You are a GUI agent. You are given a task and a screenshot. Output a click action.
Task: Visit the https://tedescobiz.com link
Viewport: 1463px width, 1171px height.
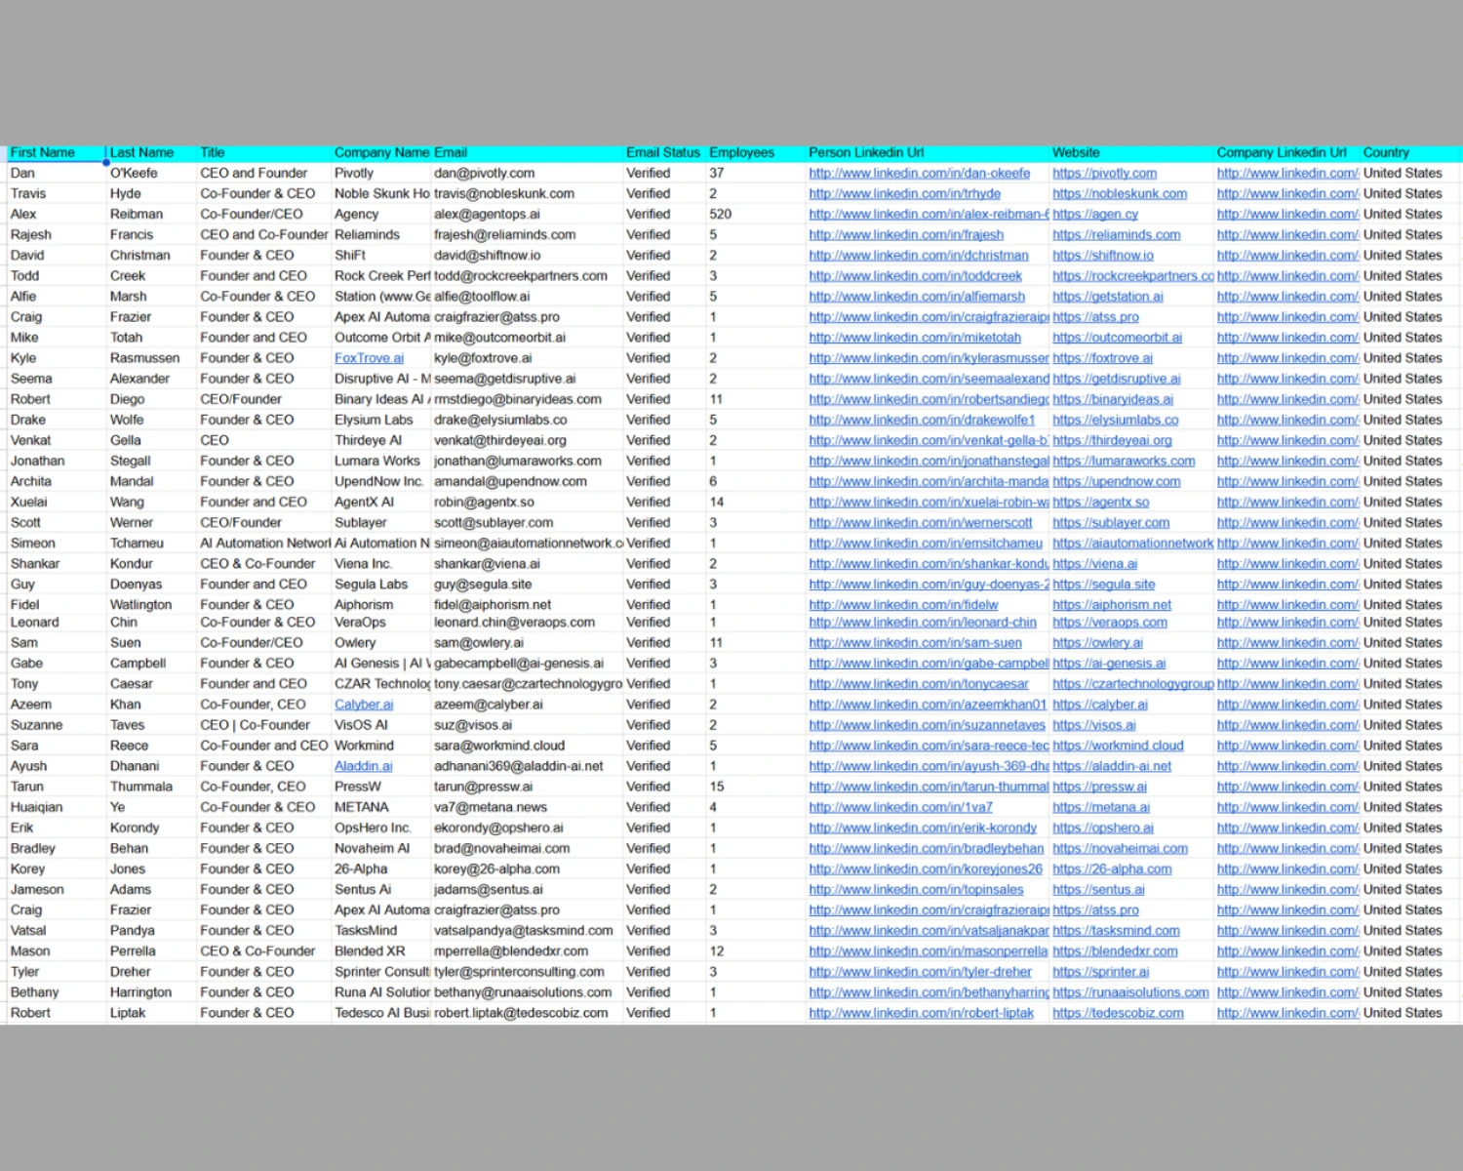coord(1119,1013)
